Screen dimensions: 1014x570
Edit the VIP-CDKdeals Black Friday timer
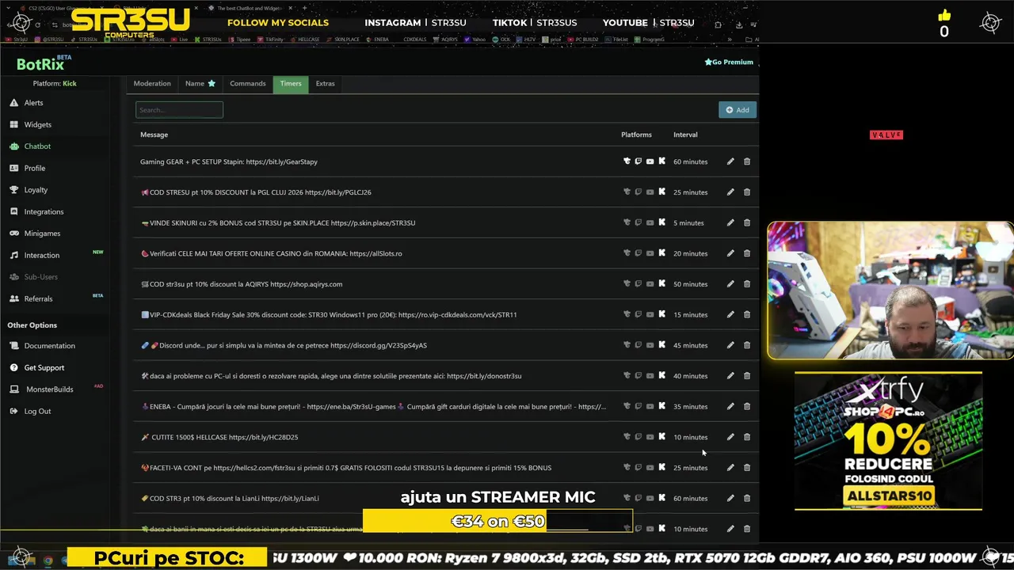tap(730, 314)
